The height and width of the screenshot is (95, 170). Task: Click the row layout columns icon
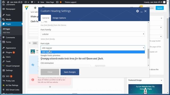[x=35, y=43]
